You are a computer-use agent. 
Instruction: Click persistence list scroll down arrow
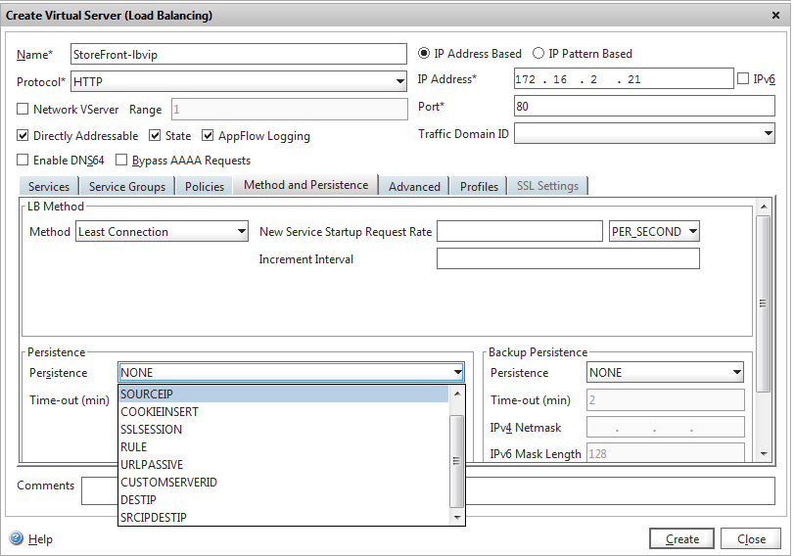pos(457,517)
